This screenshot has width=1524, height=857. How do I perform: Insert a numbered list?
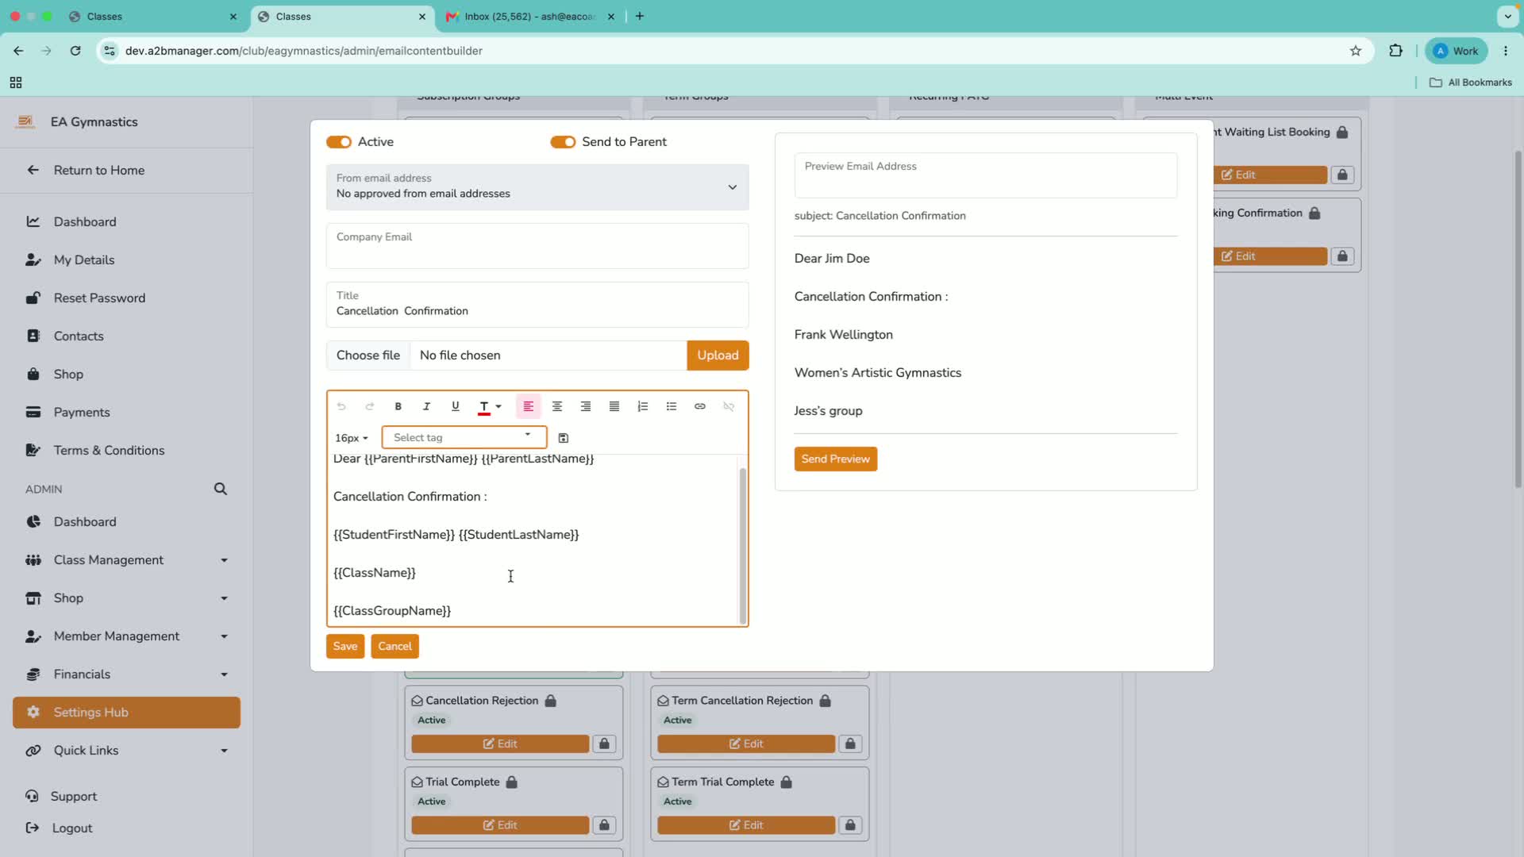tap(642, 406)
